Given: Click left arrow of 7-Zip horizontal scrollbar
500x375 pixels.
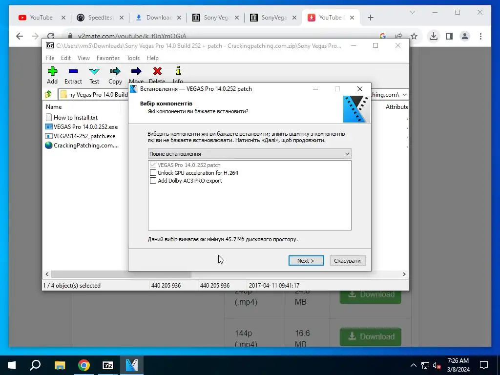Looking at the screenshot, I should click(47, 274).
